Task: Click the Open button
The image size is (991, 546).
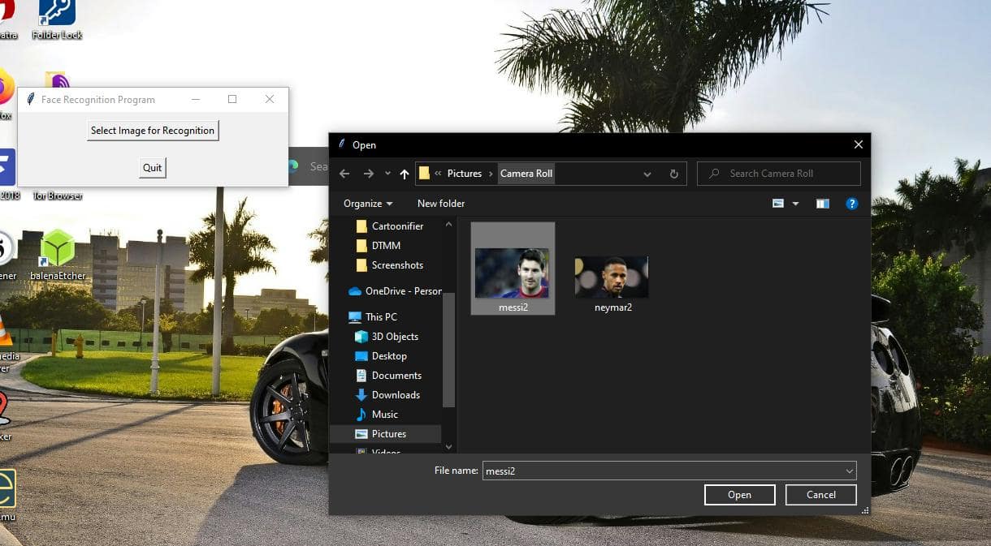Action: pos(740,495)
